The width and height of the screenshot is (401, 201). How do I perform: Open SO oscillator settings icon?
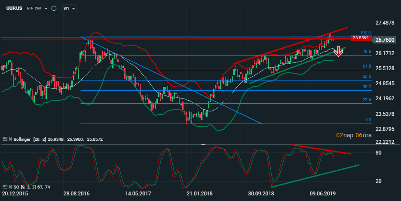[x=5, y=187]
